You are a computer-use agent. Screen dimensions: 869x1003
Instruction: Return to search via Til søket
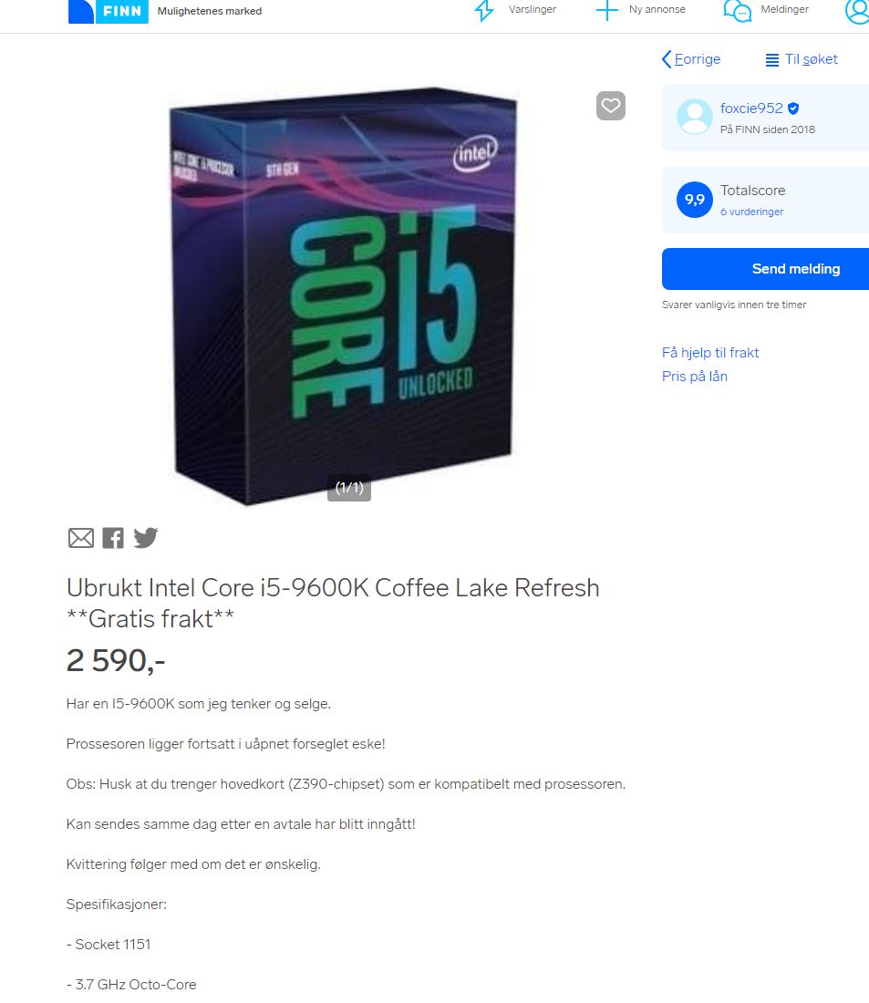click(802, 59)
